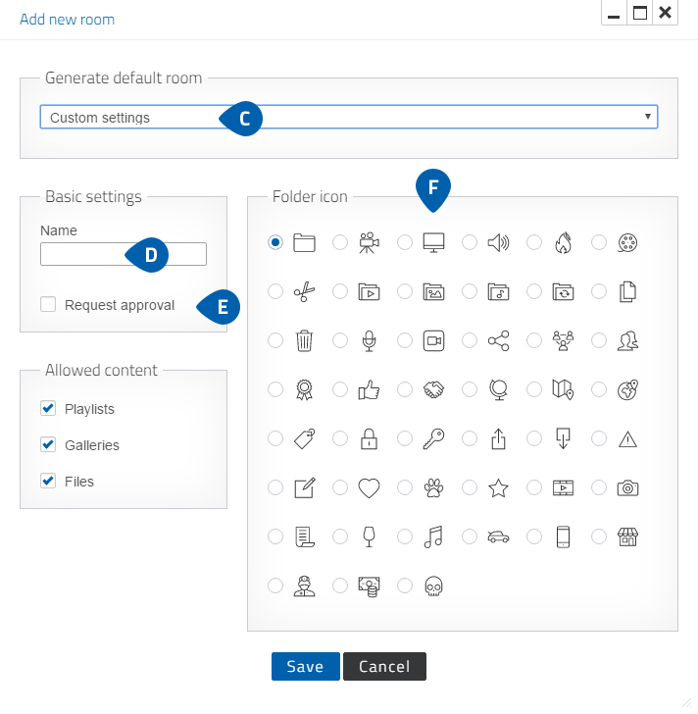Uncheck the Files checkbox
The image size is (698, 714).
pos(48,481)
